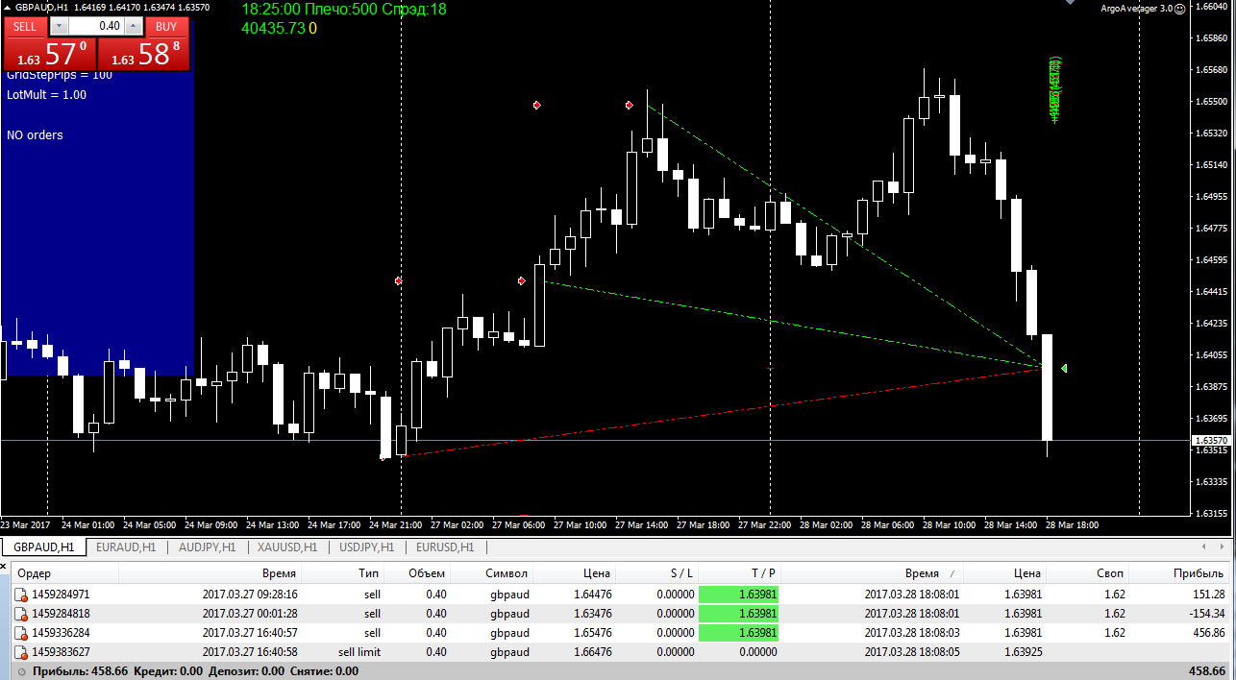Image resolution: width=1236 pixels, height=680 pixels.
Task: Focus the 0.40 volume input field
Action: click(x=95, y=27)
